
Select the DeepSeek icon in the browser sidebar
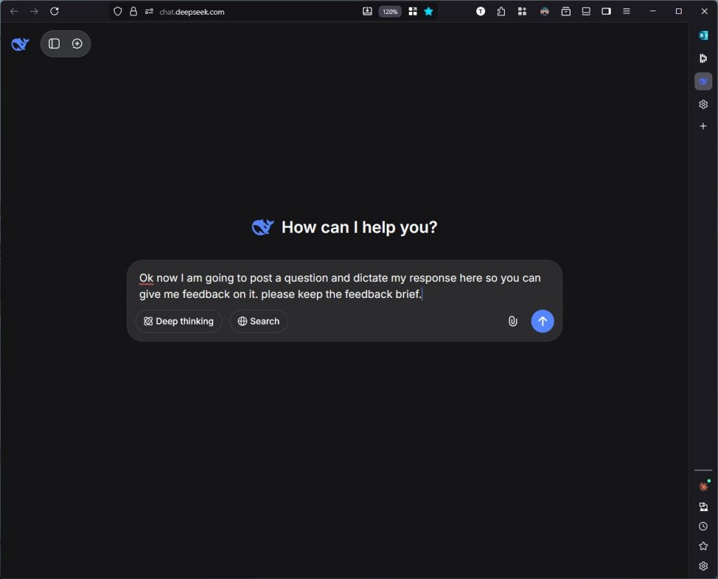(703, 81)
